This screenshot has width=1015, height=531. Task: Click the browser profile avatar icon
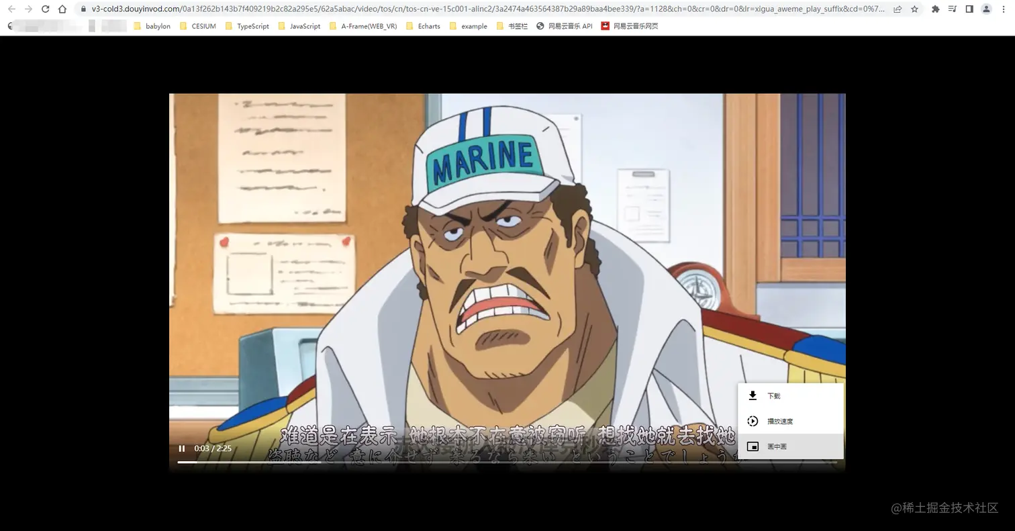point(985,10)
